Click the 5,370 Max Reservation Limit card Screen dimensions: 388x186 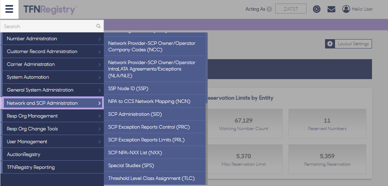tap(244, 159)
